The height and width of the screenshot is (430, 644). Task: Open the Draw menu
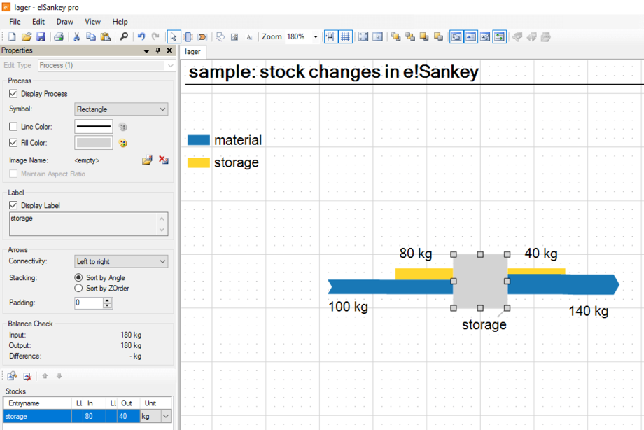tap(64, 22)
